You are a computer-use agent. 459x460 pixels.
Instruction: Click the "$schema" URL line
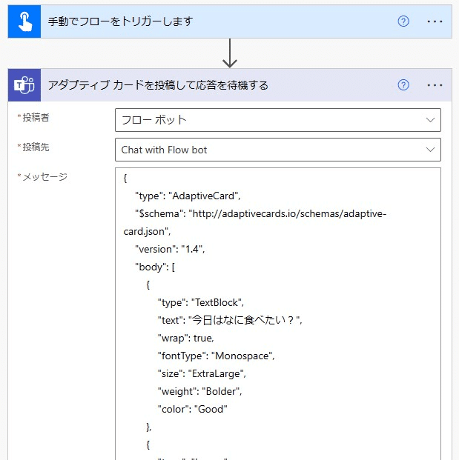click(x=260, y=213)
